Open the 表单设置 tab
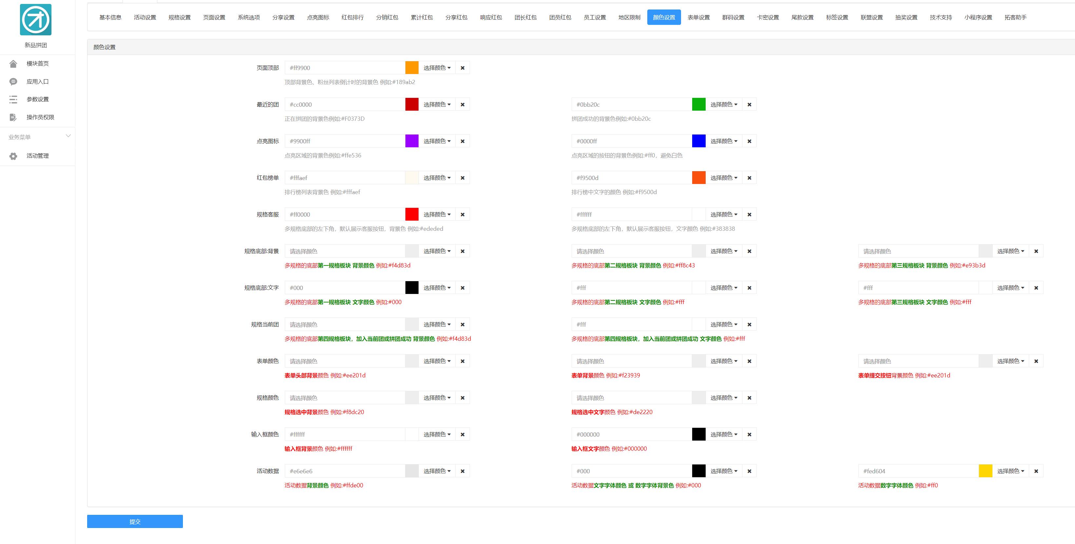1075x544 pixels. (x=698, y=17)
